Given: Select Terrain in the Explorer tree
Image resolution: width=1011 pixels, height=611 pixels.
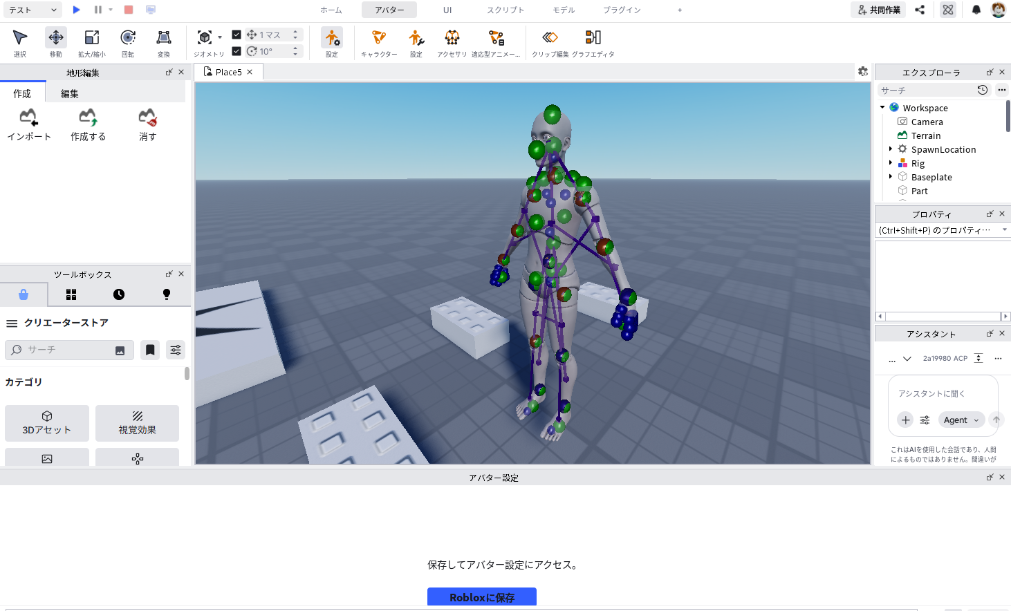Looking at the screenshot, I should pyautogui.click(x=925, y=135).
